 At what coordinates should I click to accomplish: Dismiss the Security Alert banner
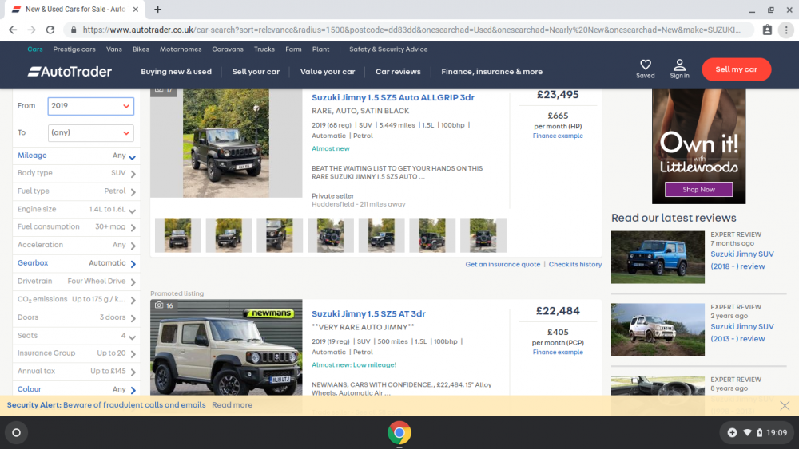(785, 405)
